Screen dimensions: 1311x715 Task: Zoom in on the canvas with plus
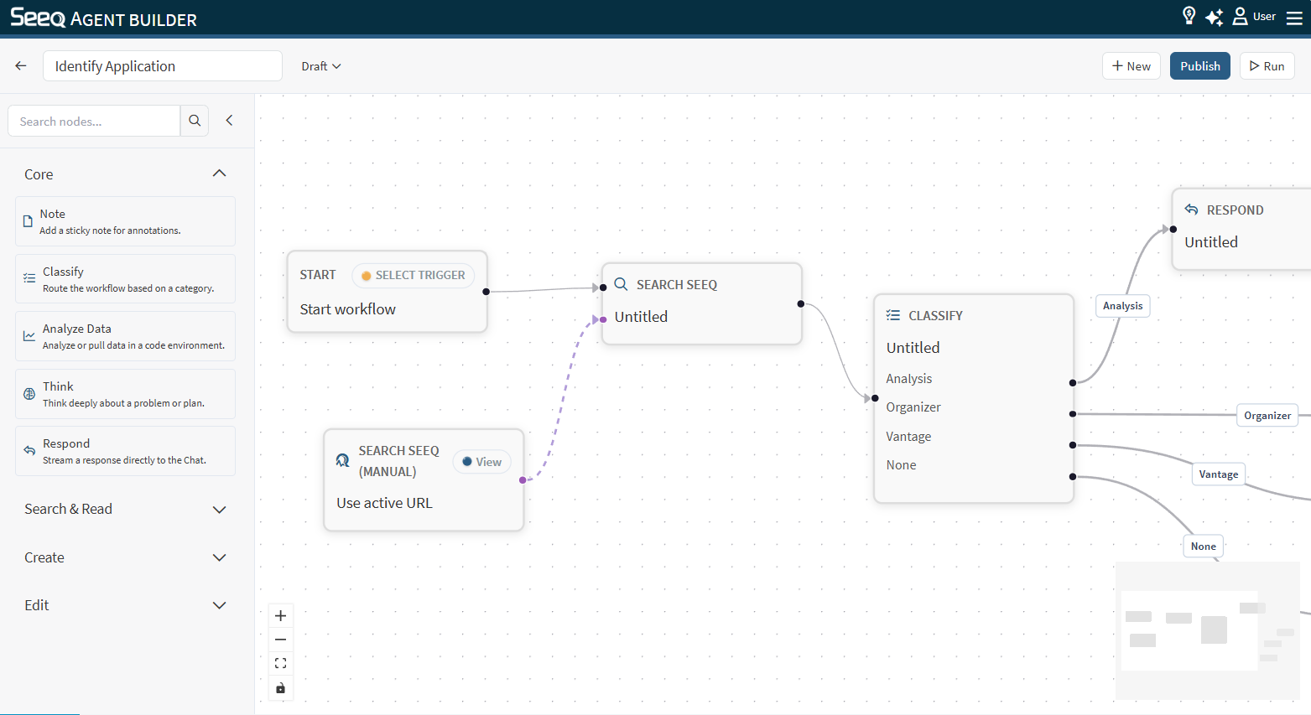(x=281, y=616)
